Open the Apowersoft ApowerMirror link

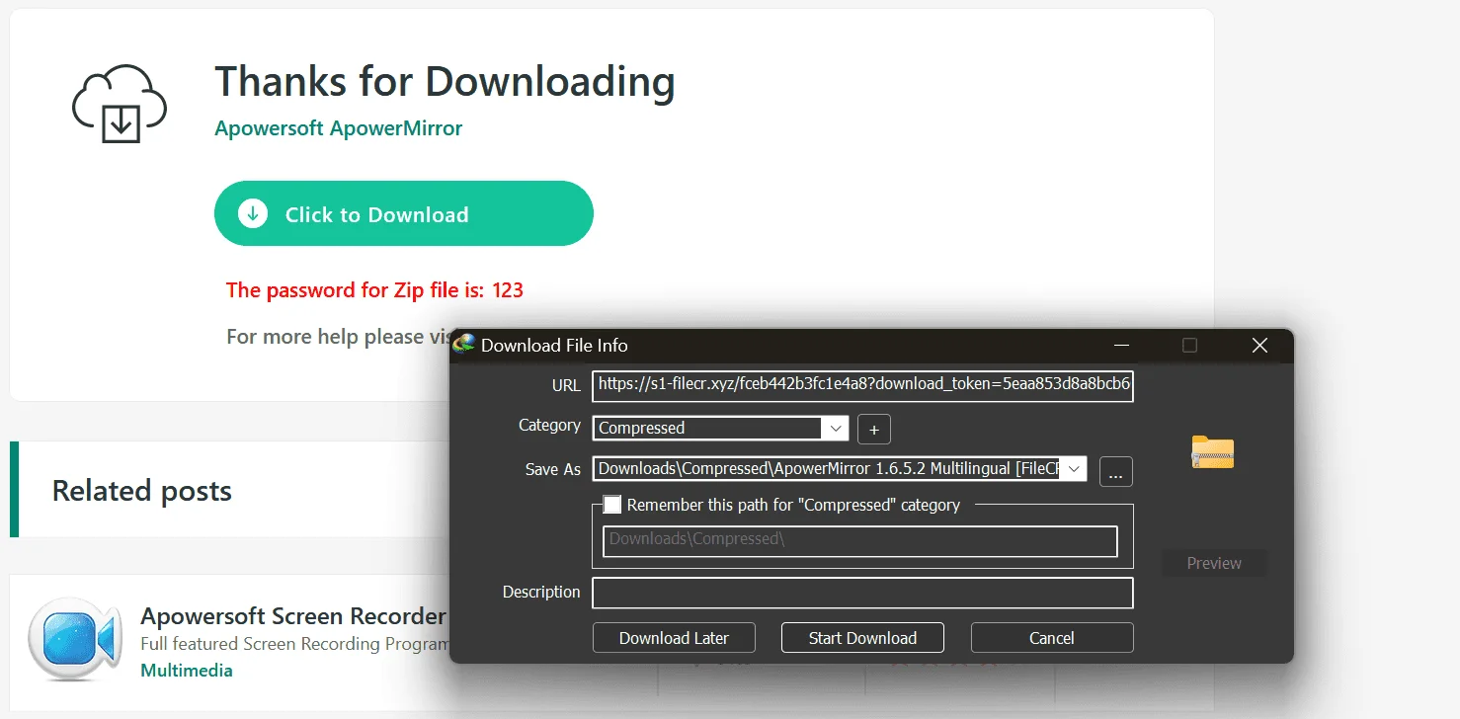[339, 128]
